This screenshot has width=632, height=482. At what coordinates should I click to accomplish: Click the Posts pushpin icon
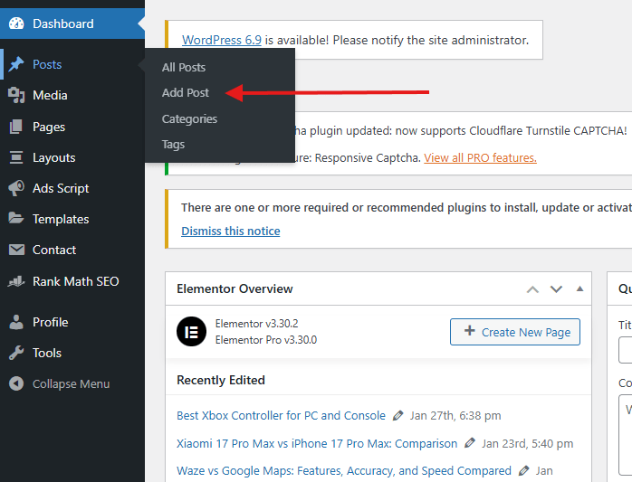pyautogui.click(x=16, y=64)
